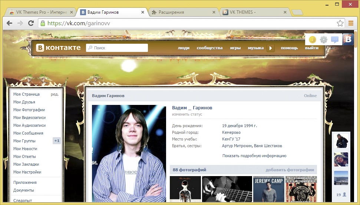Click the music player play button
This screenshot has width=360, height=205.
tap(270, 48)
